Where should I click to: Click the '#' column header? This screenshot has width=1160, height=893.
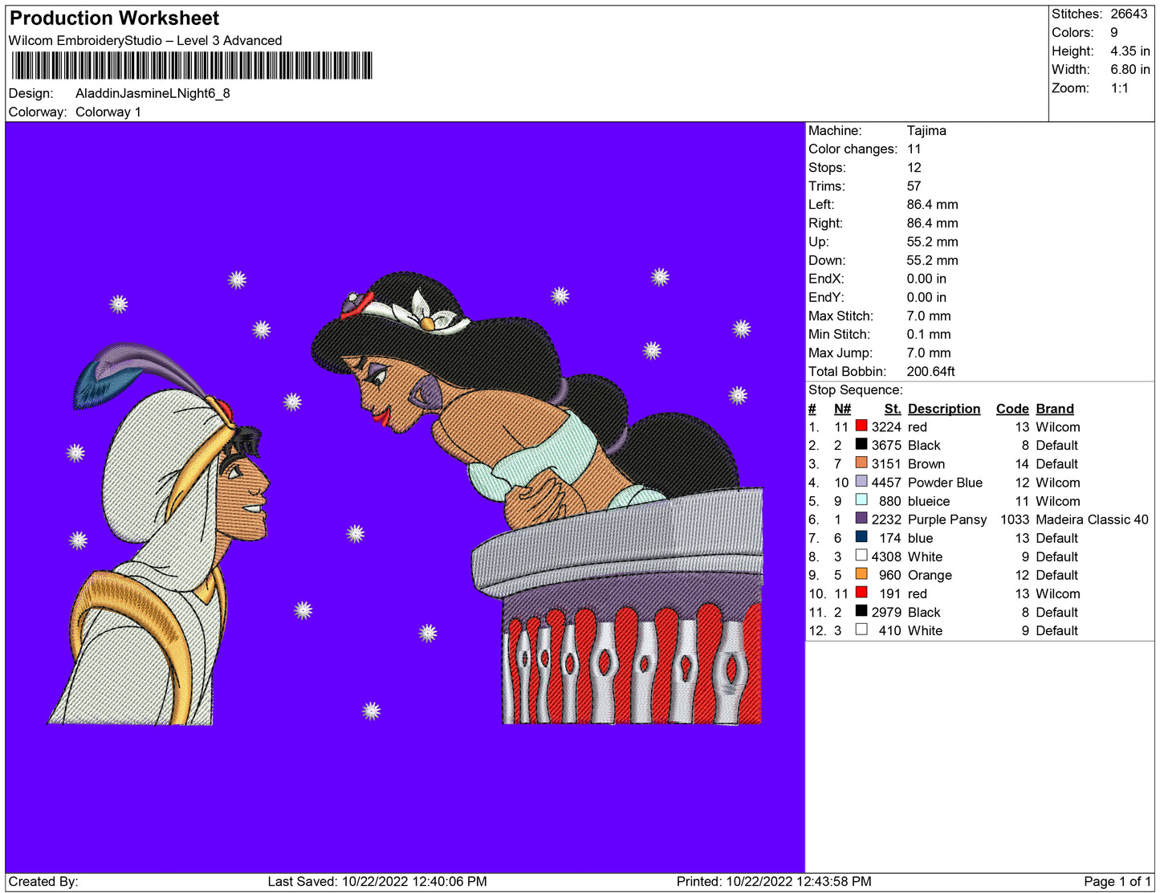click(812, 408)
